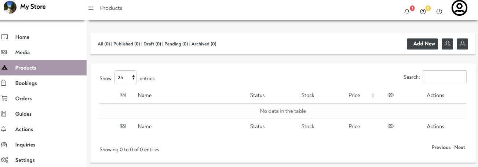Click the products import upload icon button
478x167 pixels.
point(447,44)
